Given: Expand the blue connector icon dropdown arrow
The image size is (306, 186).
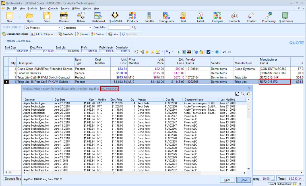Looking at the screenshot, I should click(x=173, y=52).
